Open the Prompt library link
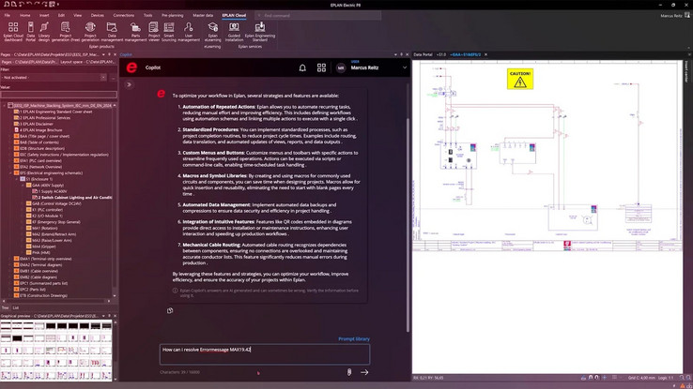 (354, 338)
